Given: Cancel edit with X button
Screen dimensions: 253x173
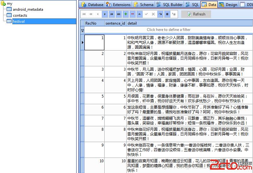Looking at the screenshot, I should [153, 14].
